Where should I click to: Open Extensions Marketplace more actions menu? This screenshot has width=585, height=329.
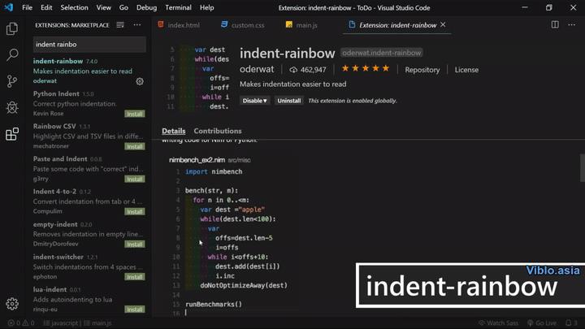click(137, 25)
